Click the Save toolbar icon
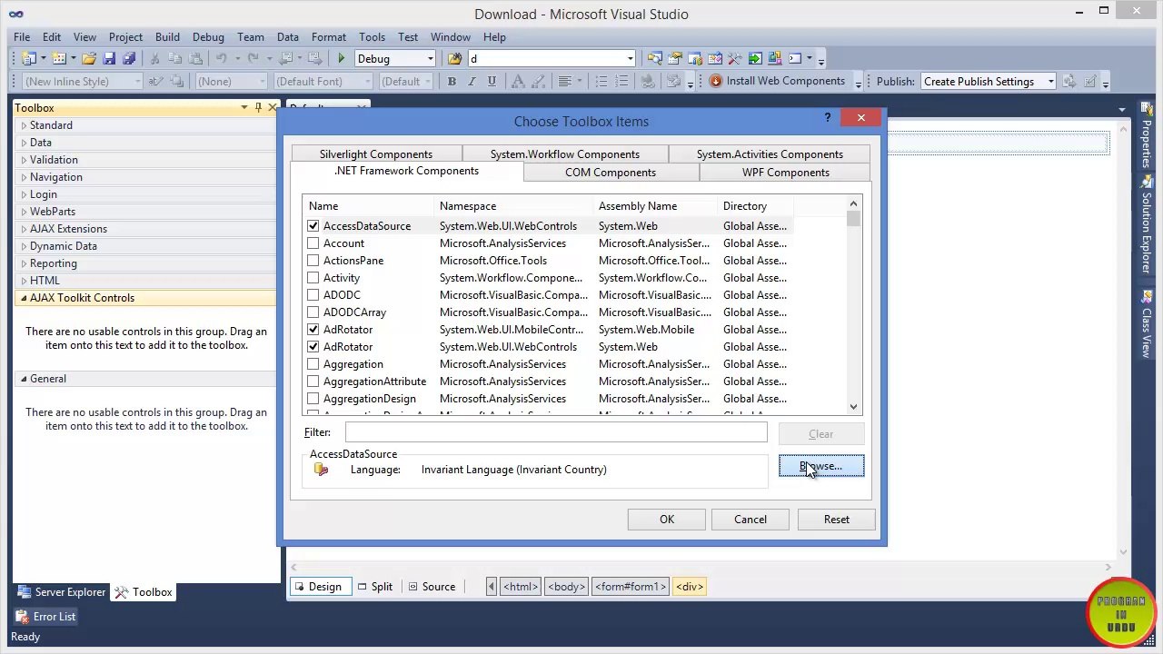Screen dimensions: 1163x654 pyautogui.click(x=109, y=59)
